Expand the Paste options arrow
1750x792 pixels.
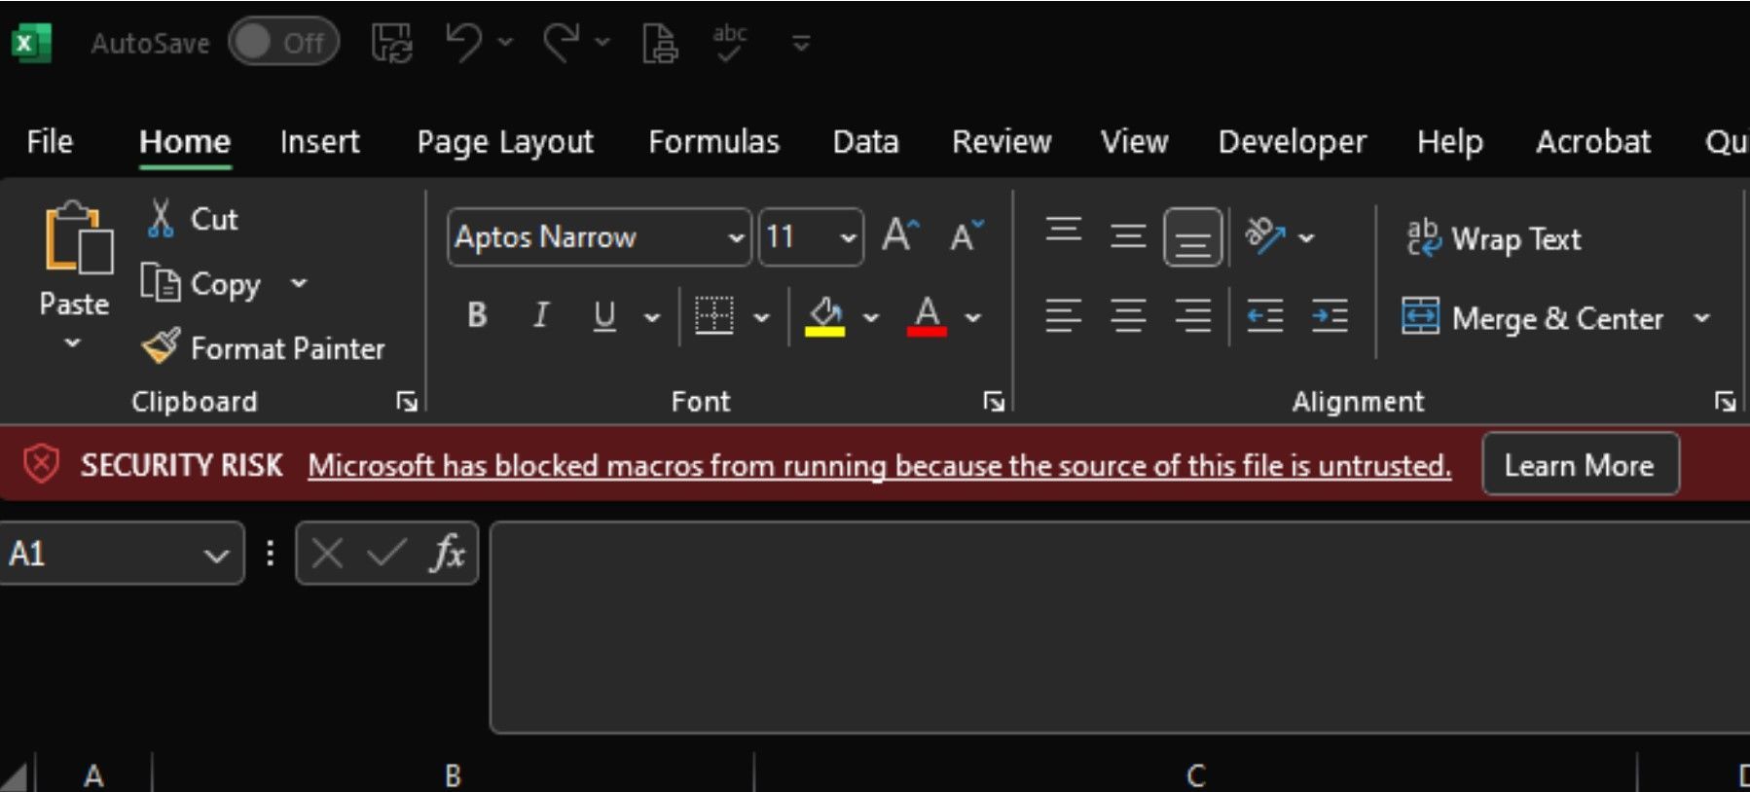click(73, 342)
